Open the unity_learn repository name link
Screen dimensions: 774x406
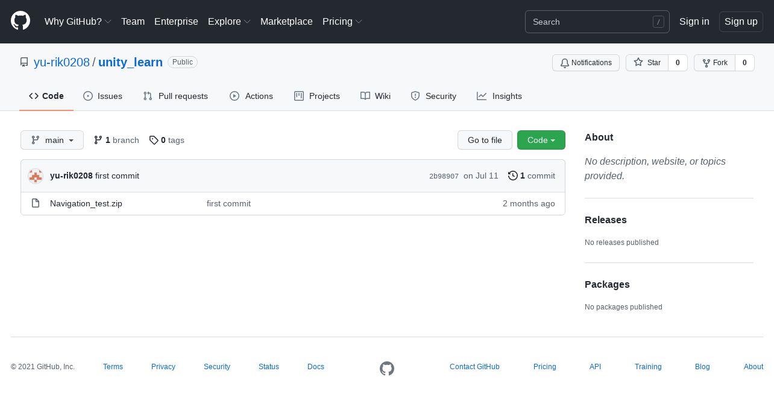130,62
